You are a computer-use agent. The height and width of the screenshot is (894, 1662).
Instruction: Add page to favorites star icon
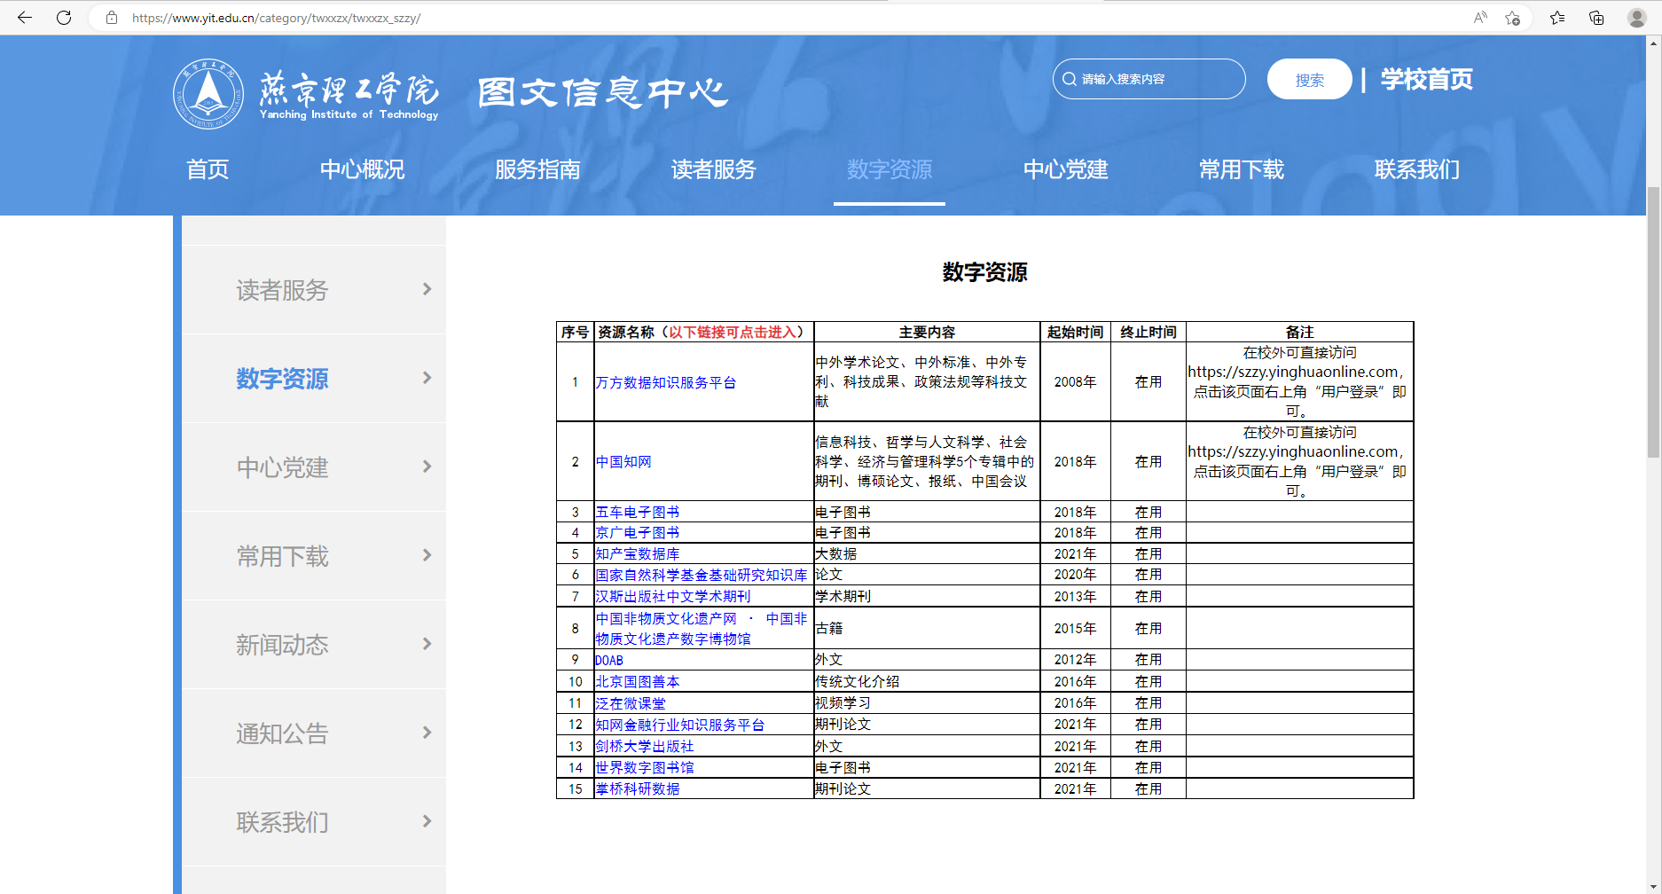pos(1513,18)
